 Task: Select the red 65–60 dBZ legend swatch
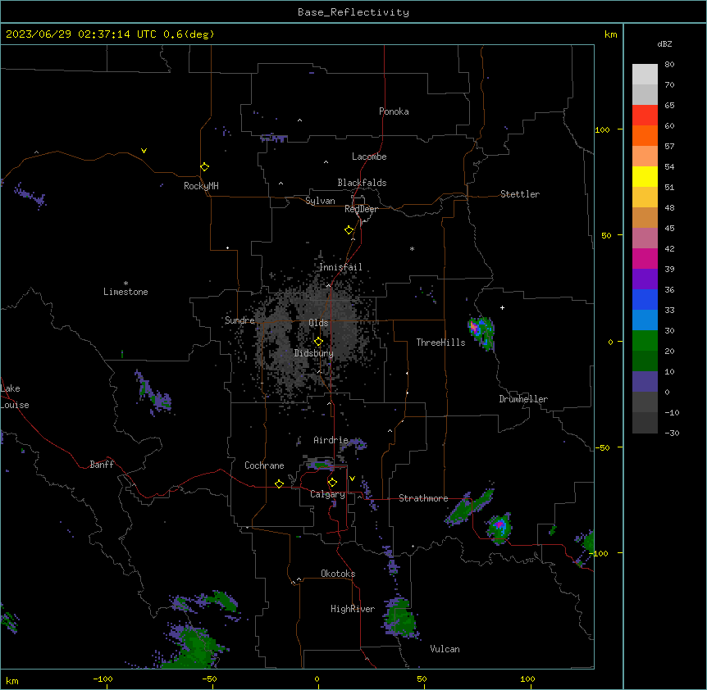[x=645, y=115]
